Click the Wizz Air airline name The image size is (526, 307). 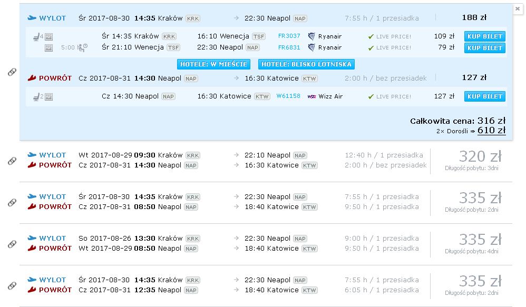pyautogui.click(x=330, y=96)
